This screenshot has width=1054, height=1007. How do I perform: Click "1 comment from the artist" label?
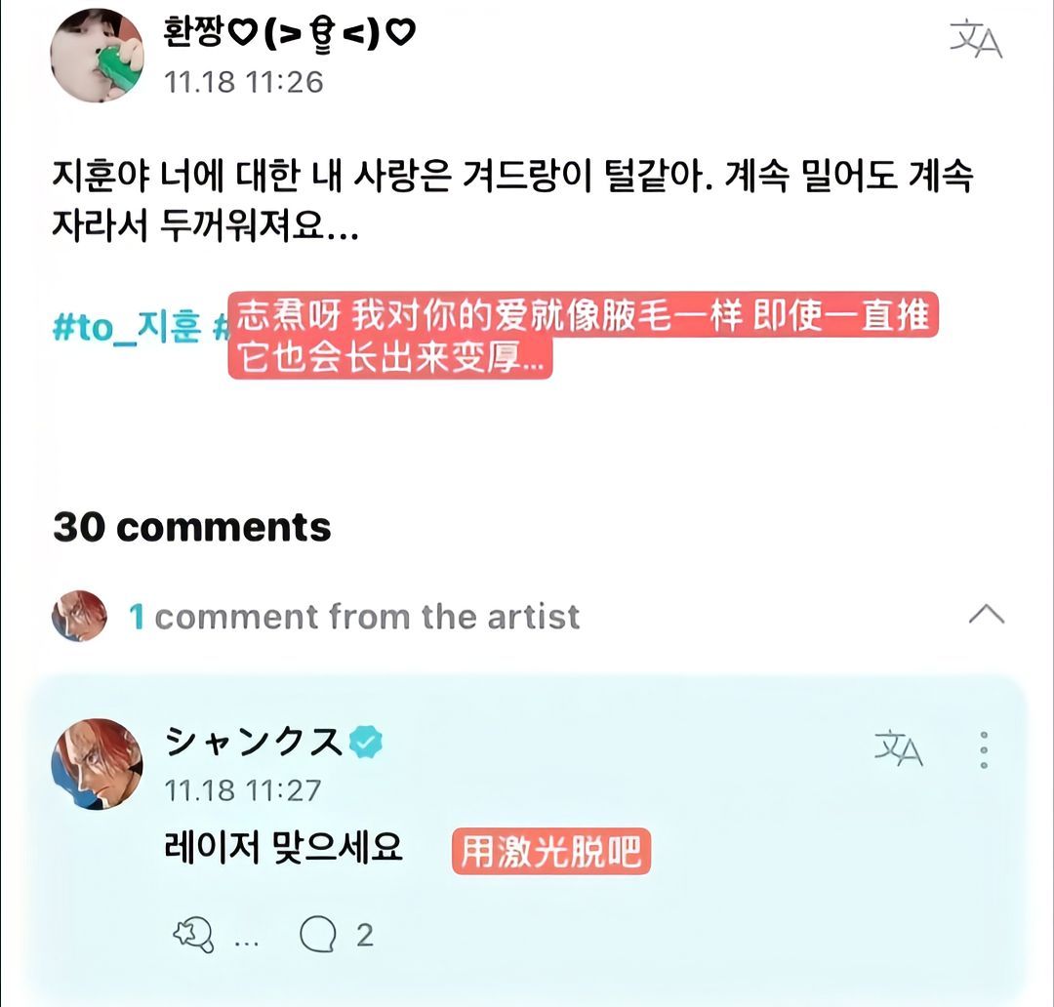tap(354, 617)
